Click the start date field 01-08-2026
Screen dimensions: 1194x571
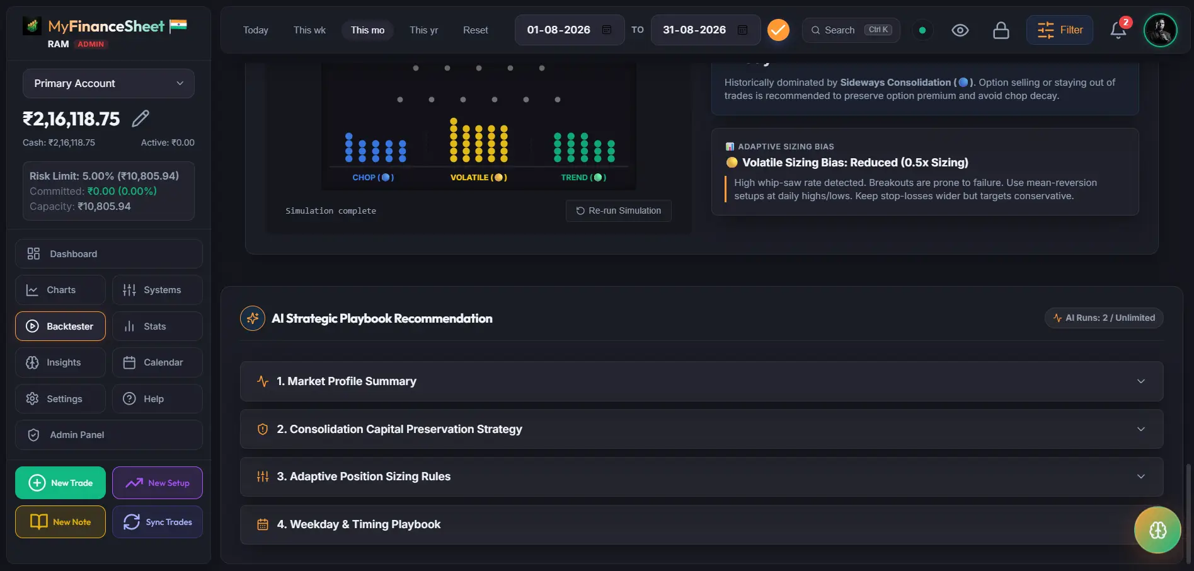(x=570, y=30)
